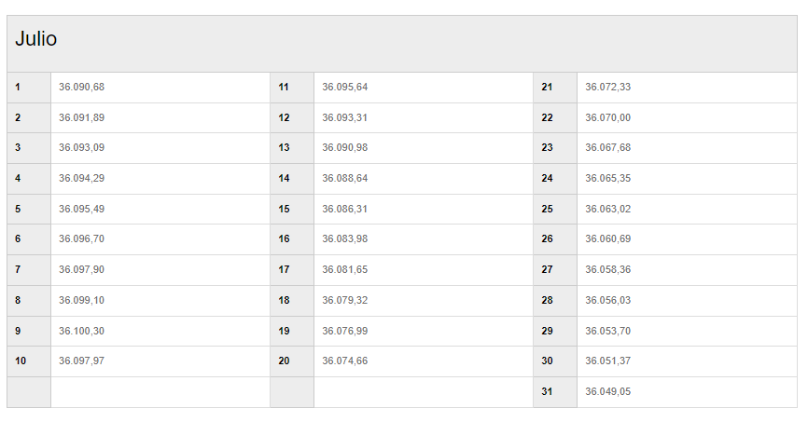Click value 36.070,00 for day 22
This screenshot has width=808, height=422.
[x=607, y=118]
